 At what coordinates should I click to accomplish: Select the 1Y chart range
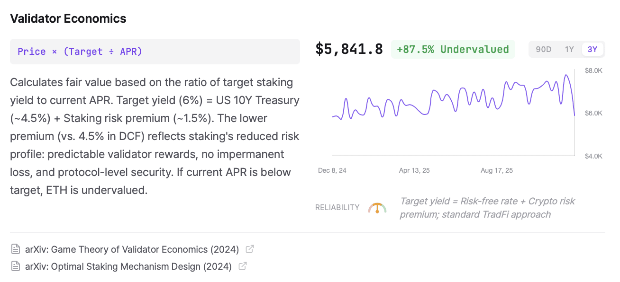(569, 49)
